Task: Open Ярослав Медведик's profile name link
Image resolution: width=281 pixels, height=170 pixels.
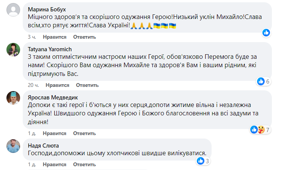Action: coord(52,96)
